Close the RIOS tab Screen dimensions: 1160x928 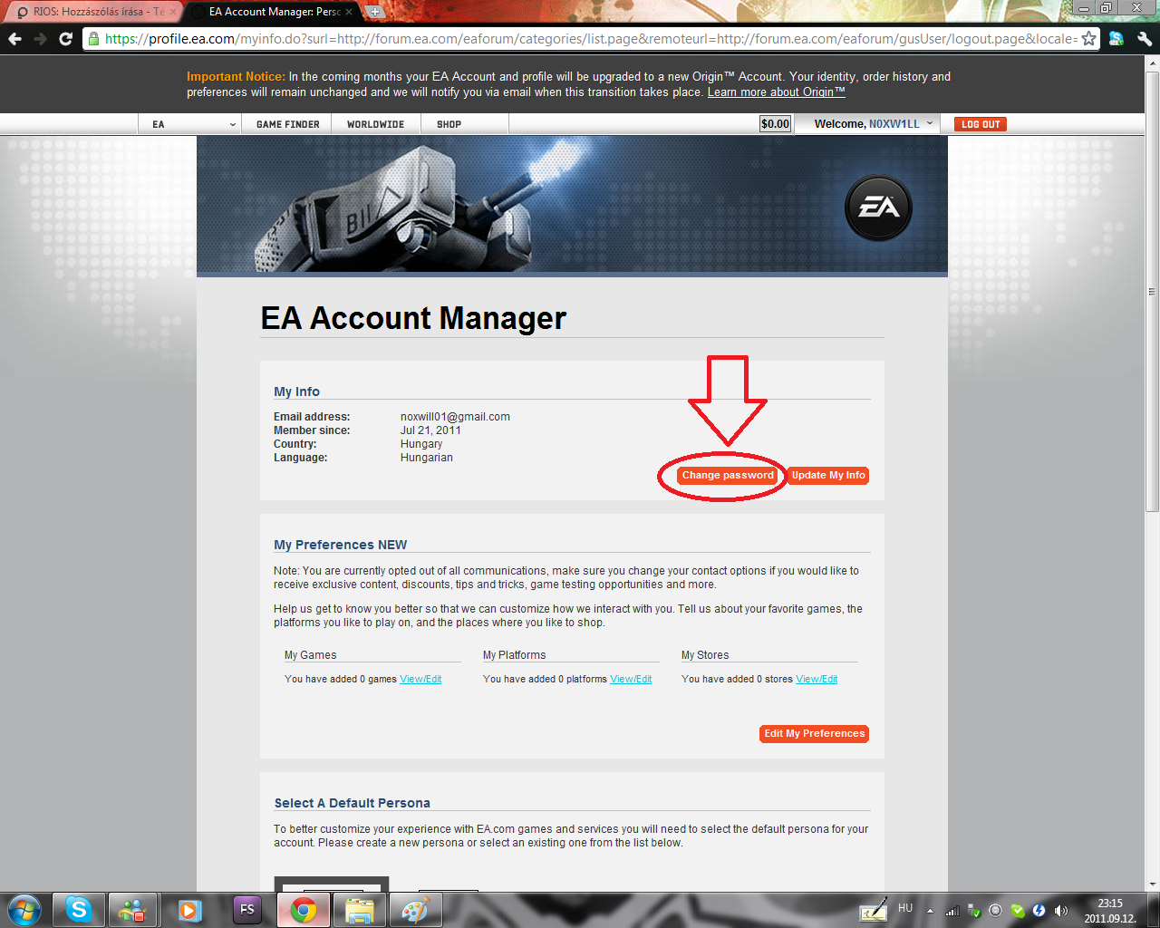tap(173, 12)
